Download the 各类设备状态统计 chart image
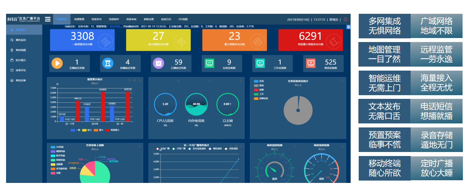Screen dimensions: 472x192 click(343, 80)
